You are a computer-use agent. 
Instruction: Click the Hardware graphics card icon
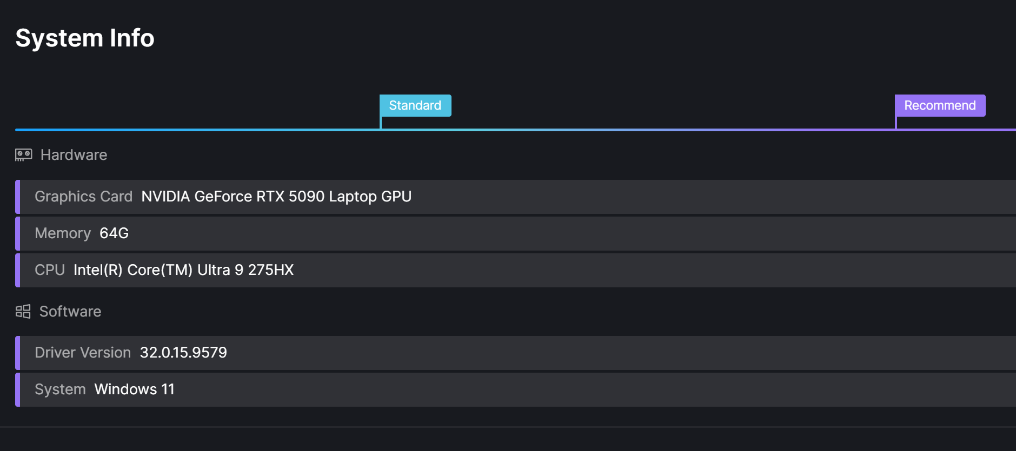tap(23, 155)
